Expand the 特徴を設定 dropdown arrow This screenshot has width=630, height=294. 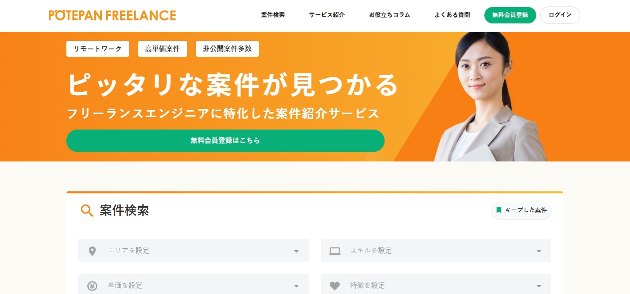(x=539, y=286)
